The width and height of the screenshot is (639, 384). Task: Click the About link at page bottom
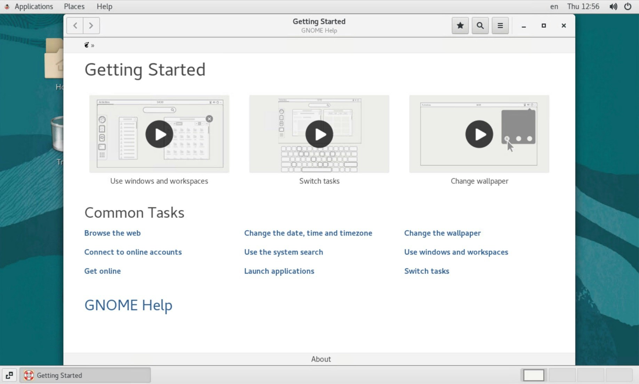[x=321, y=359]
